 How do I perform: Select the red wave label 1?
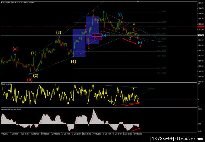coord(85,27)
